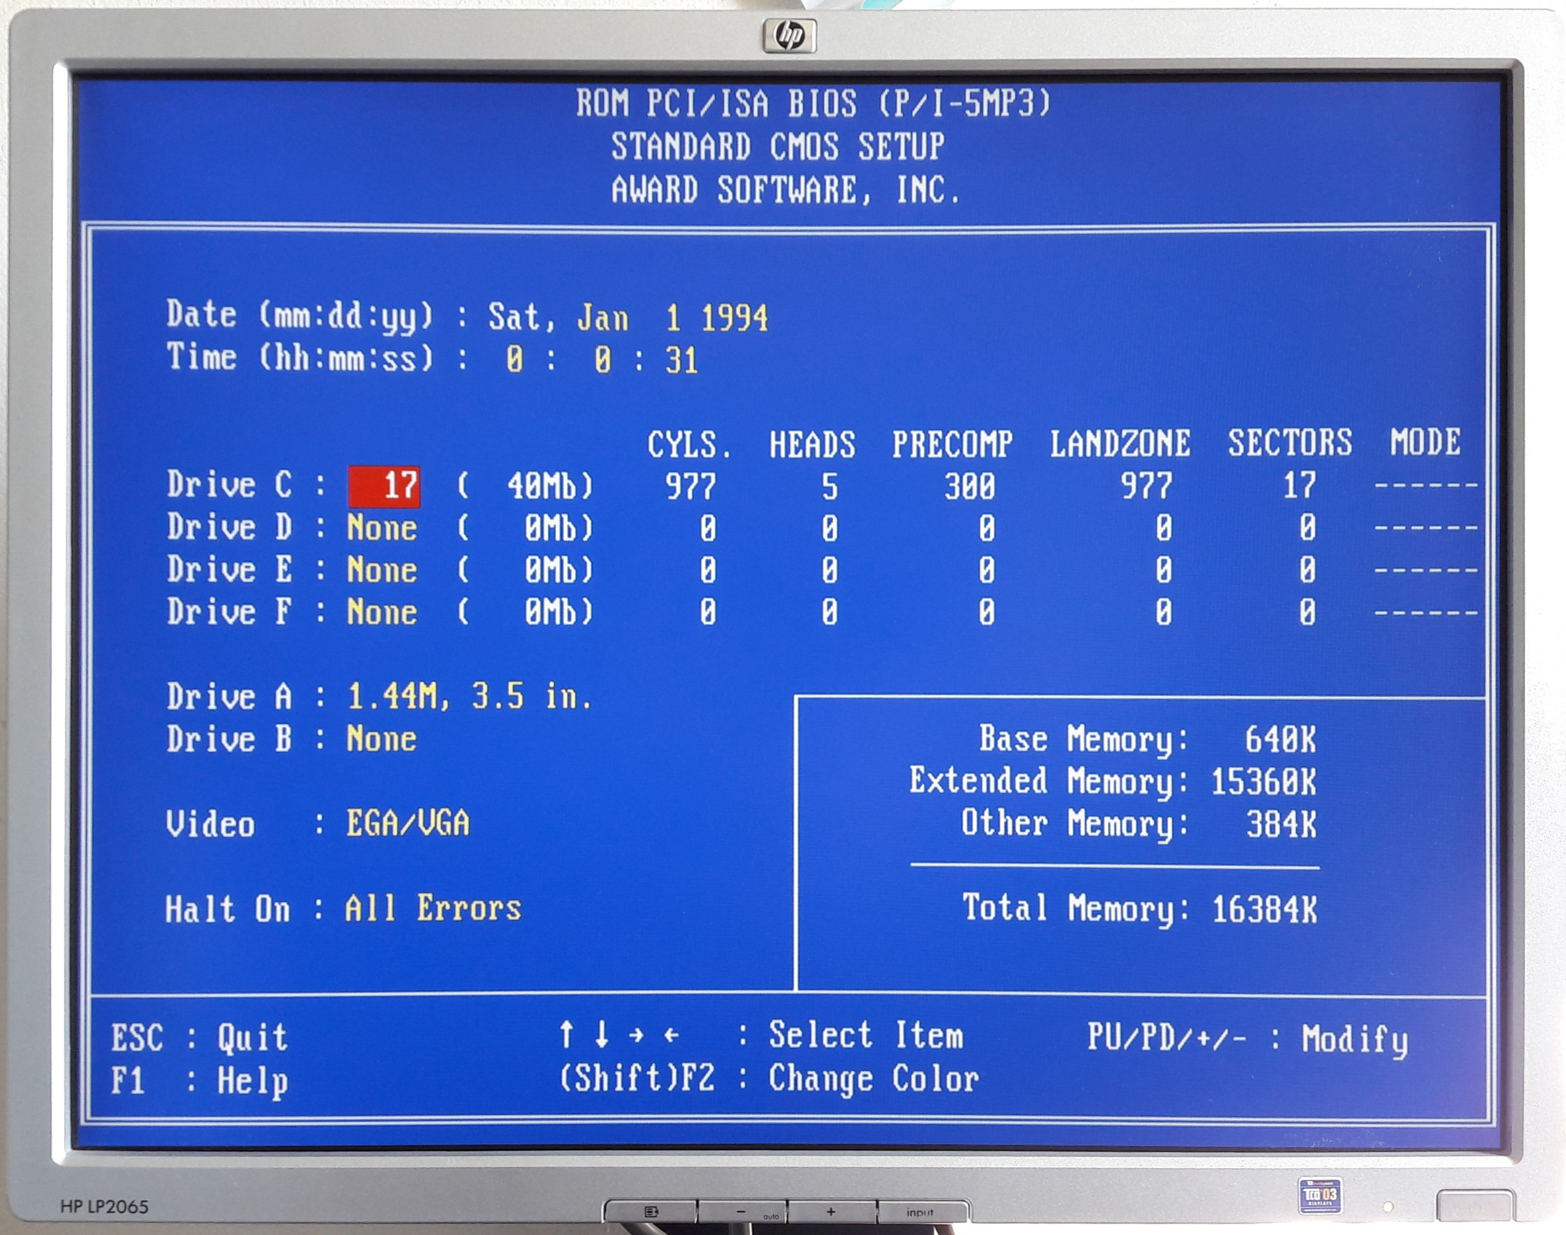
Task: Select the Video EGA/VGA setting
Action: [x=408, y=824]
